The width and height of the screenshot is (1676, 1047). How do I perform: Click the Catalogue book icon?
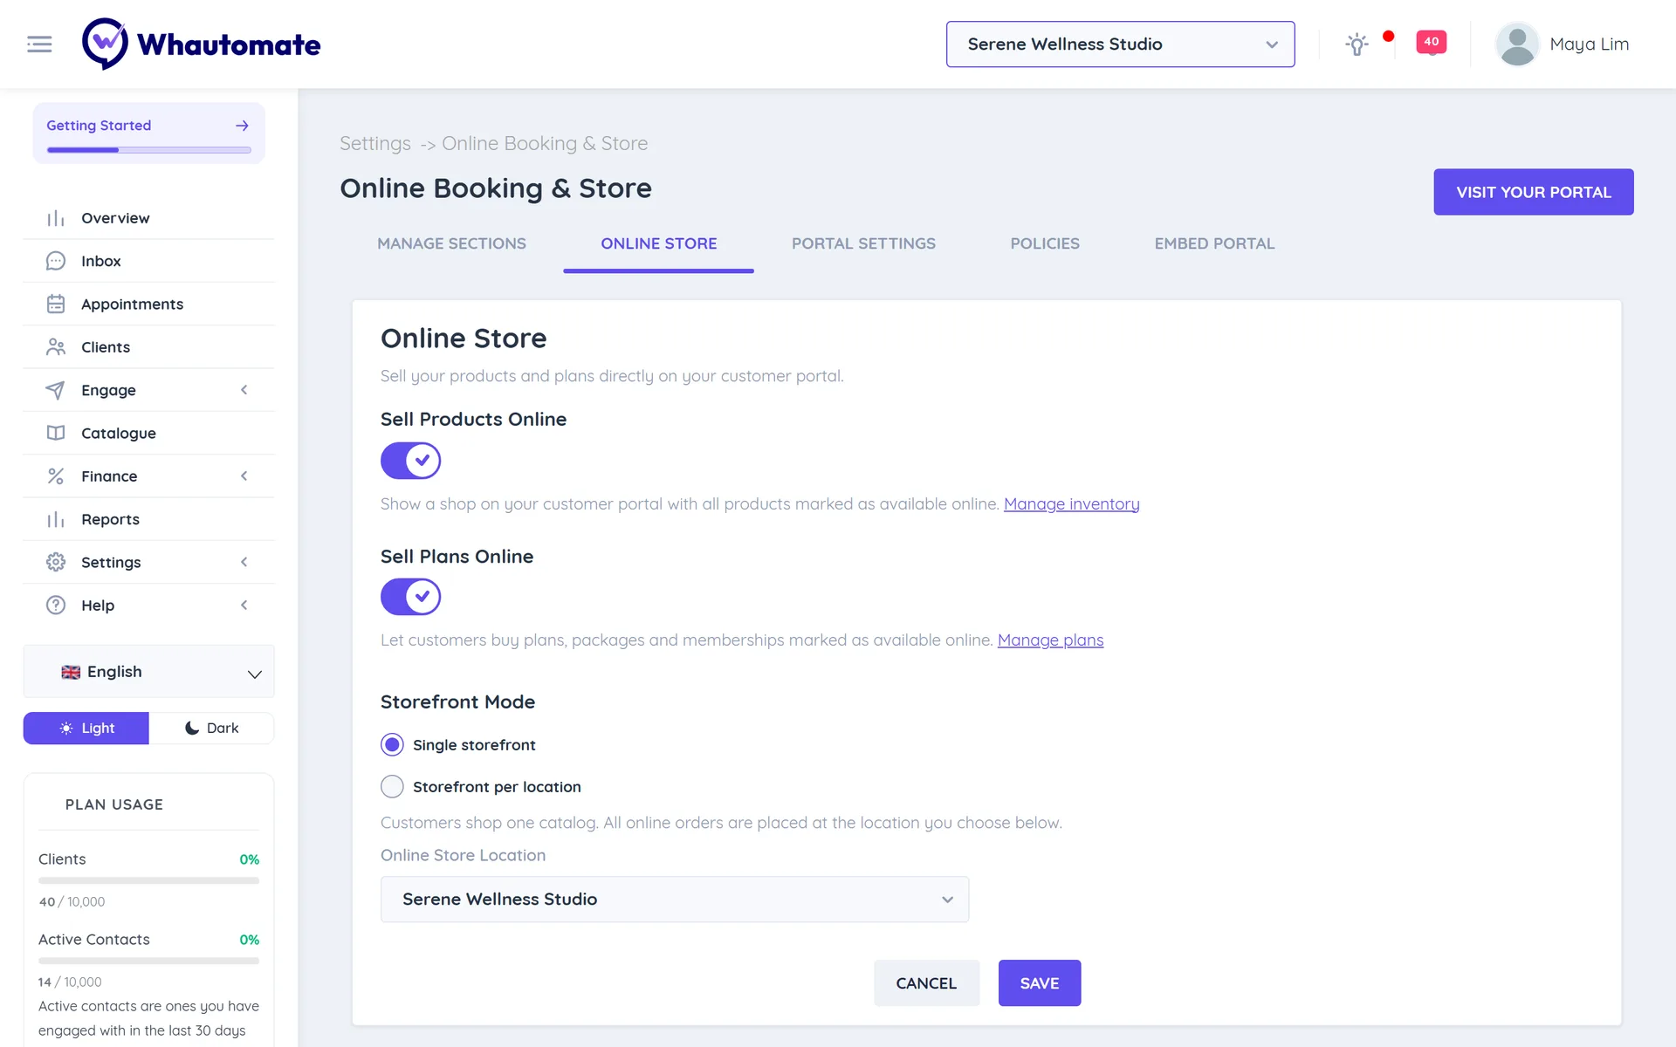56,433
